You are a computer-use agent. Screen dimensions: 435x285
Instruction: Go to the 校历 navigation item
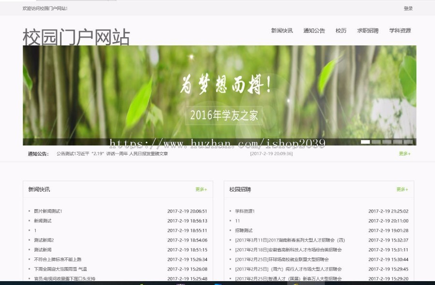pyautogui.click(x=341, y=30)
